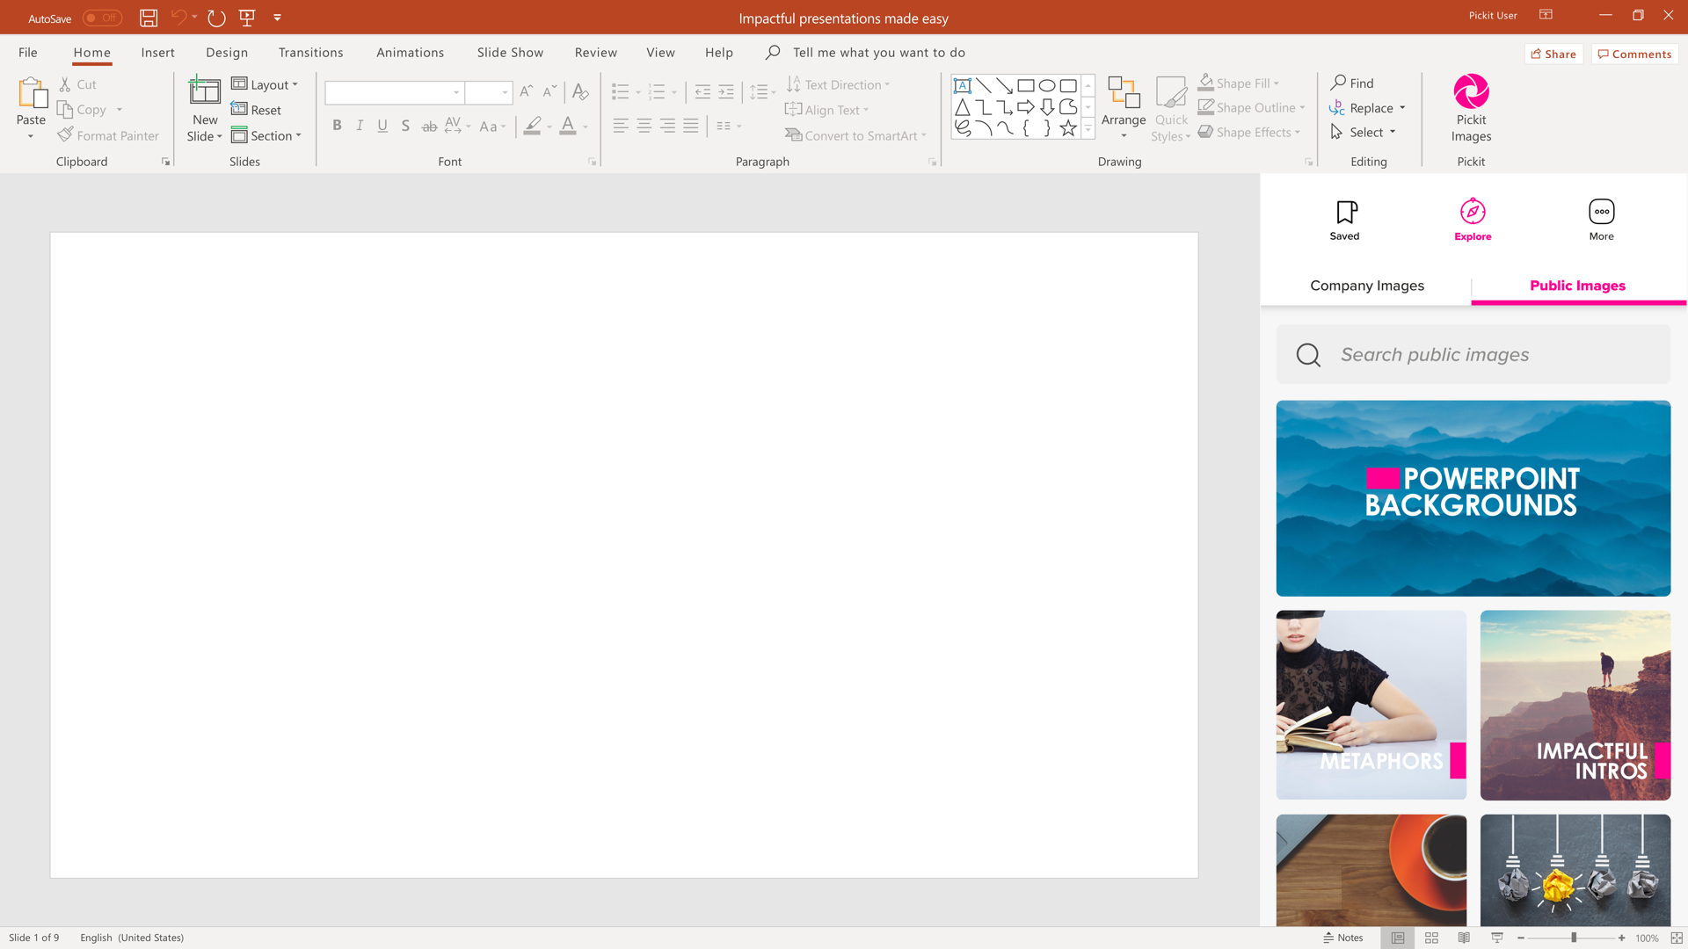Viewport: 1688px width, 949px height.
Task: Click Search public images field
Action: 1473,354
